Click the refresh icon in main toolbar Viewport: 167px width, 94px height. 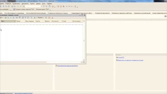[x=50, y=7]
